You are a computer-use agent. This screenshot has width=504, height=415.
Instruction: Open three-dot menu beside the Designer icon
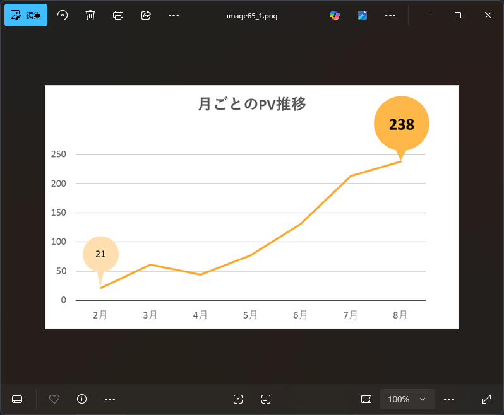[x=390, y=15]
